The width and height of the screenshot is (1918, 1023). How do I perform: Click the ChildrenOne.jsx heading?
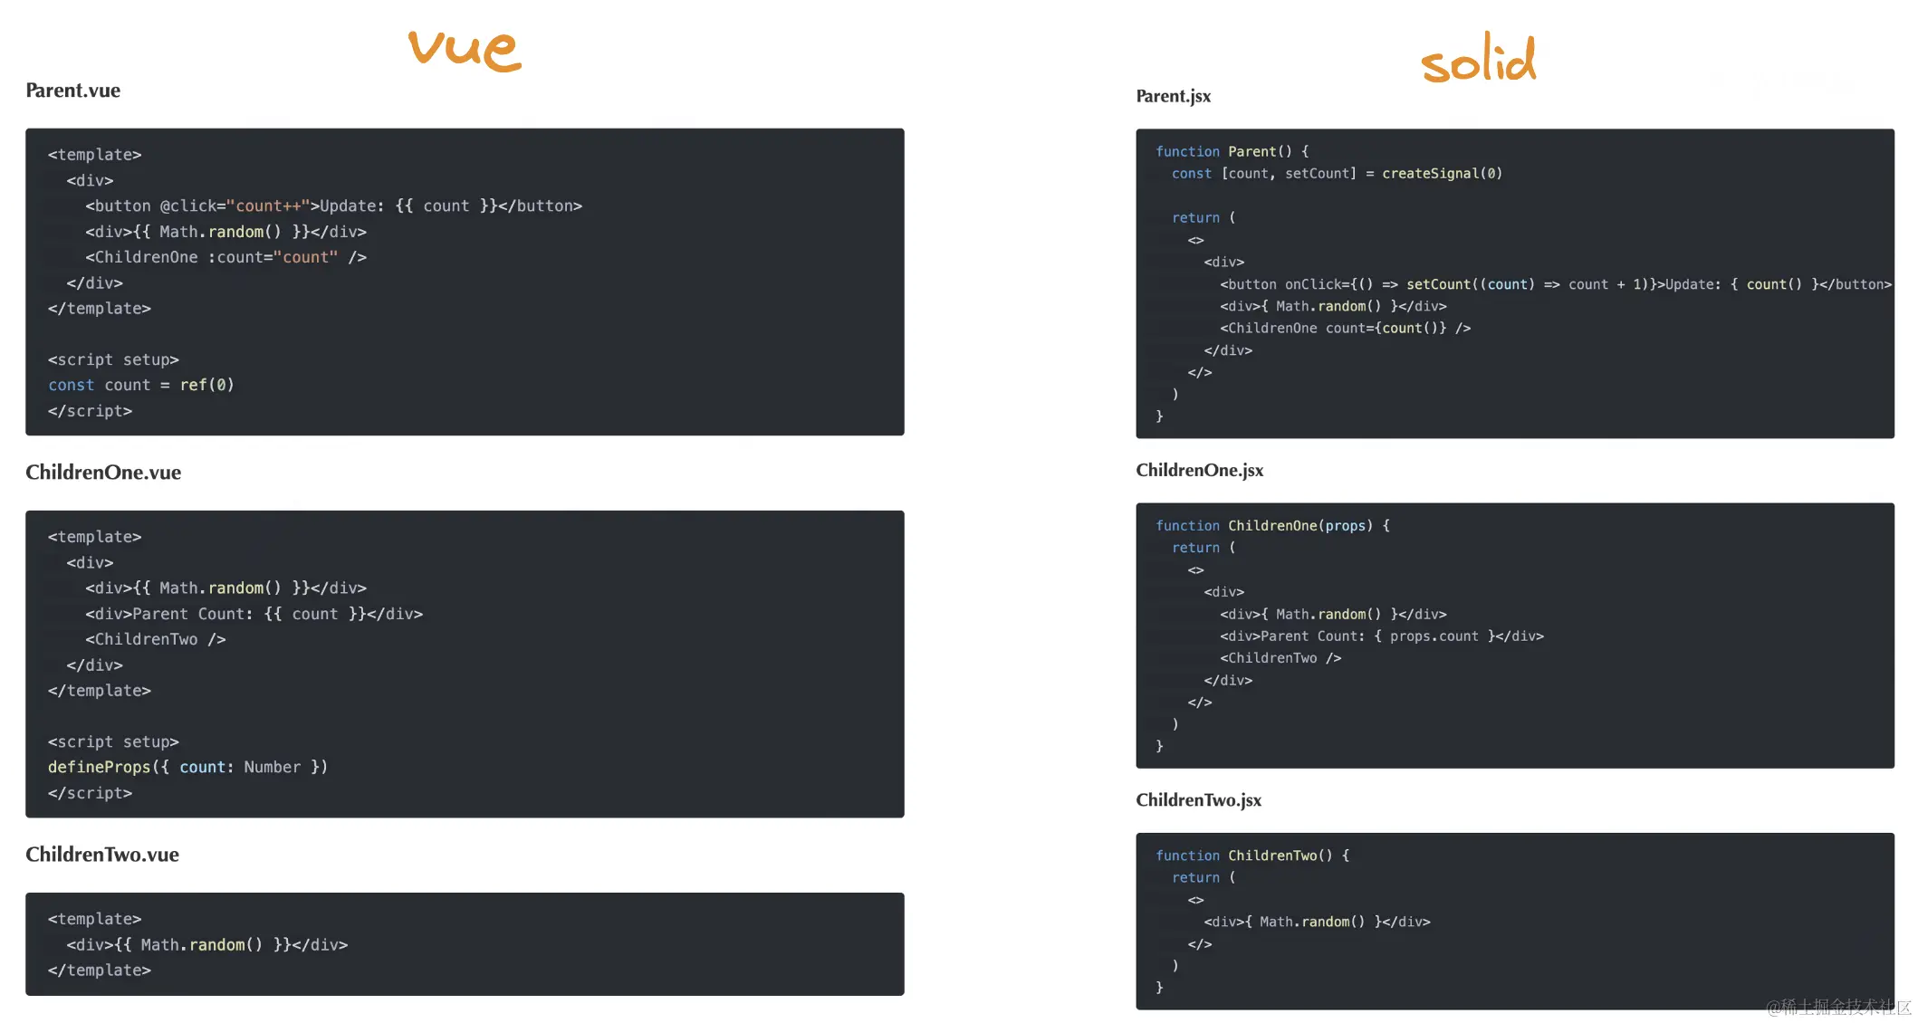pyautogui.click(x=1199, y=470)
